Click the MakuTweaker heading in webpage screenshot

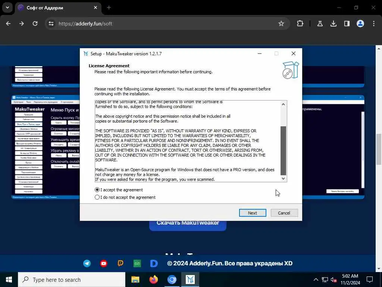tap(30, 109)
